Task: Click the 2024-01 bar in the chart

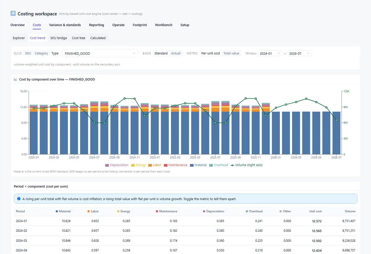Action: [34, 129]
